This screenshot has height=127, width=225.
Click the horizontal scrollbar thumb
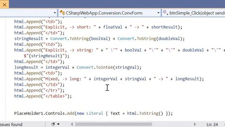[x=114, y=124]
